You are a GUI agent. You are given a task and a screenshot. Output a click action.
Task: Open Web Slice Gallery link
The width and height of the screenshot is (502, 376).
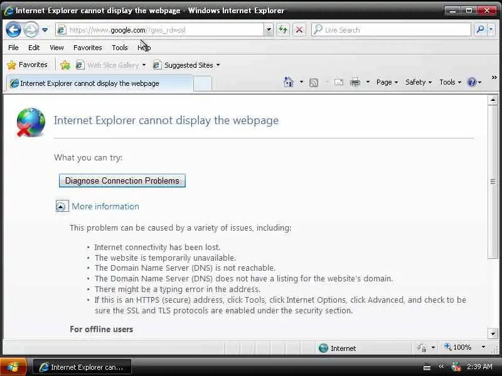coord(107,65)
